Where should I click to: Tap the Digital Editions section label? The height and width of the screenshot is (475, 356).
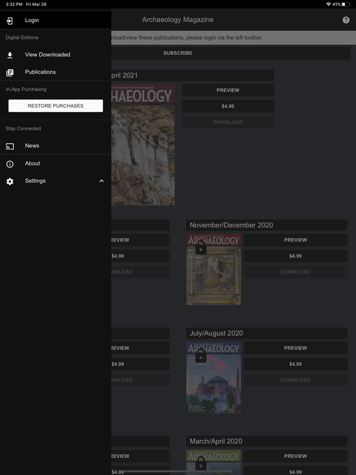click(x=22, y=38)
